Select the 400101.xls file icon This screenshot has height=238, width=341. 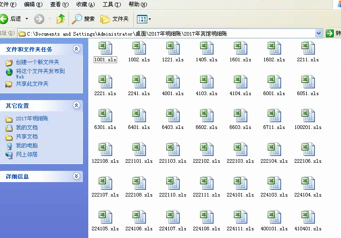tap(274, 217)
